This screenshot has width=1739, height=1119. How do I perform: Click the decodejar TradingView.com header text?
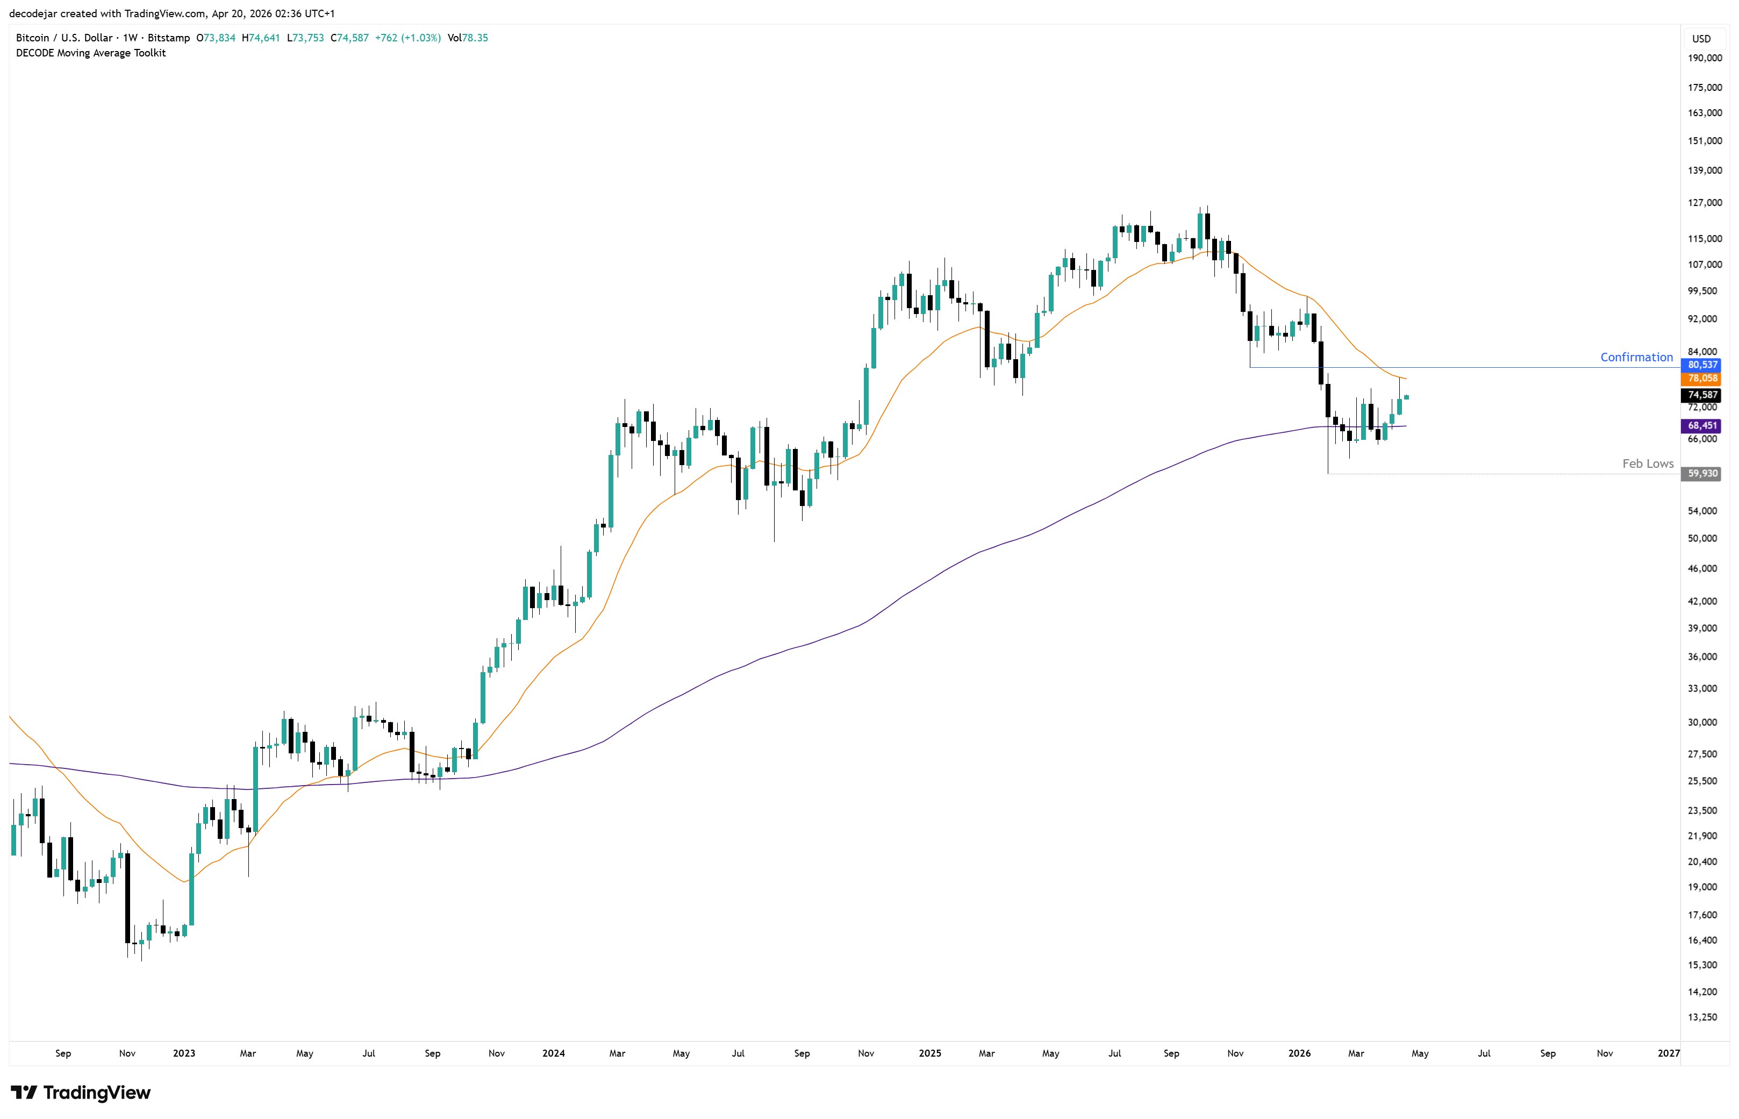172,13
